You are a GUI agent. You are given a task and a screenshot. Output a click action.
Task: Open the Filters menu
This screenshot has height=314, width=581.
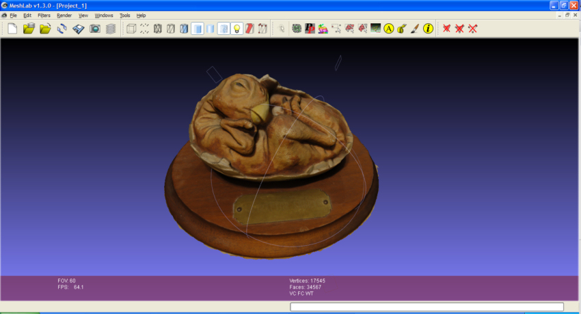[44, 15]
